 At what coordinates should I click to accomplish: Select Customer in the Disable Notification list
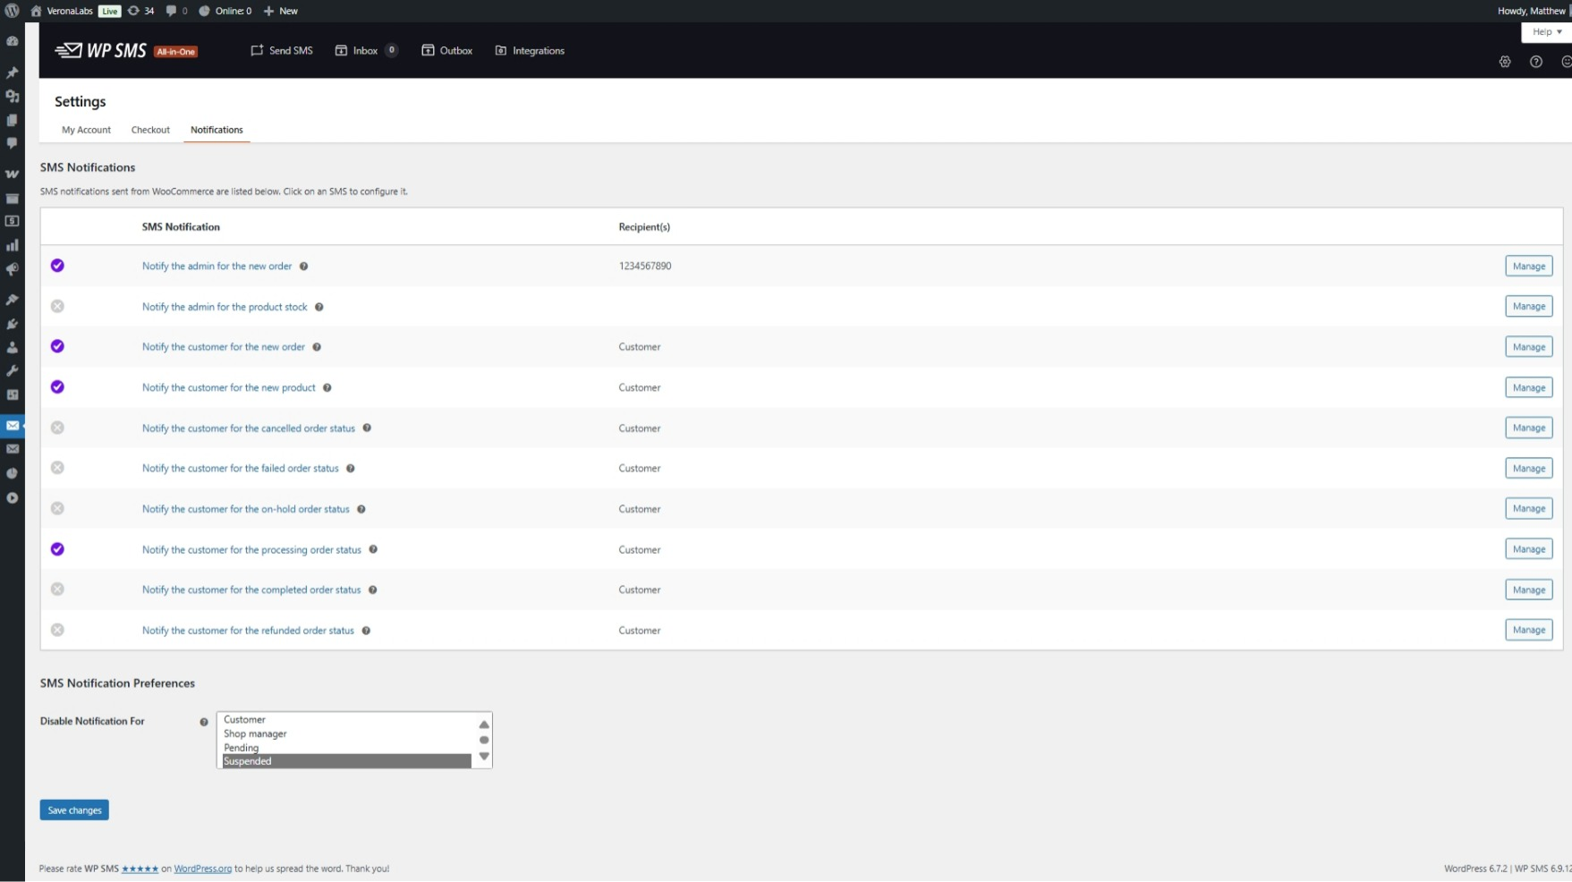pyautogui.click(x=346, y=720)
